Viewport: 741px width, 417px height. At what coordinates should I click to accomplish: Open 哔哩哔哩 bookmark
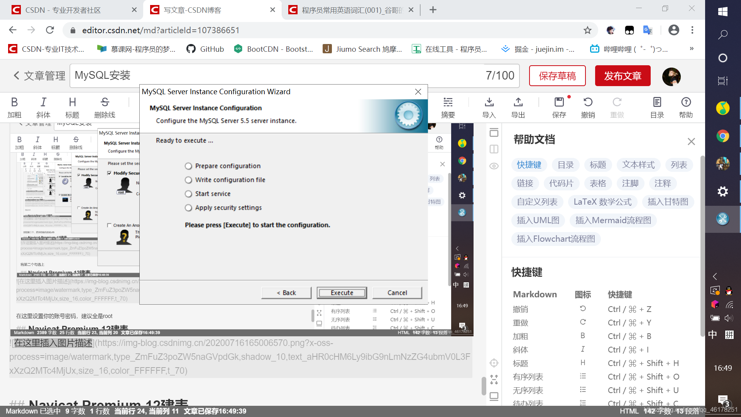coord(629,49)
